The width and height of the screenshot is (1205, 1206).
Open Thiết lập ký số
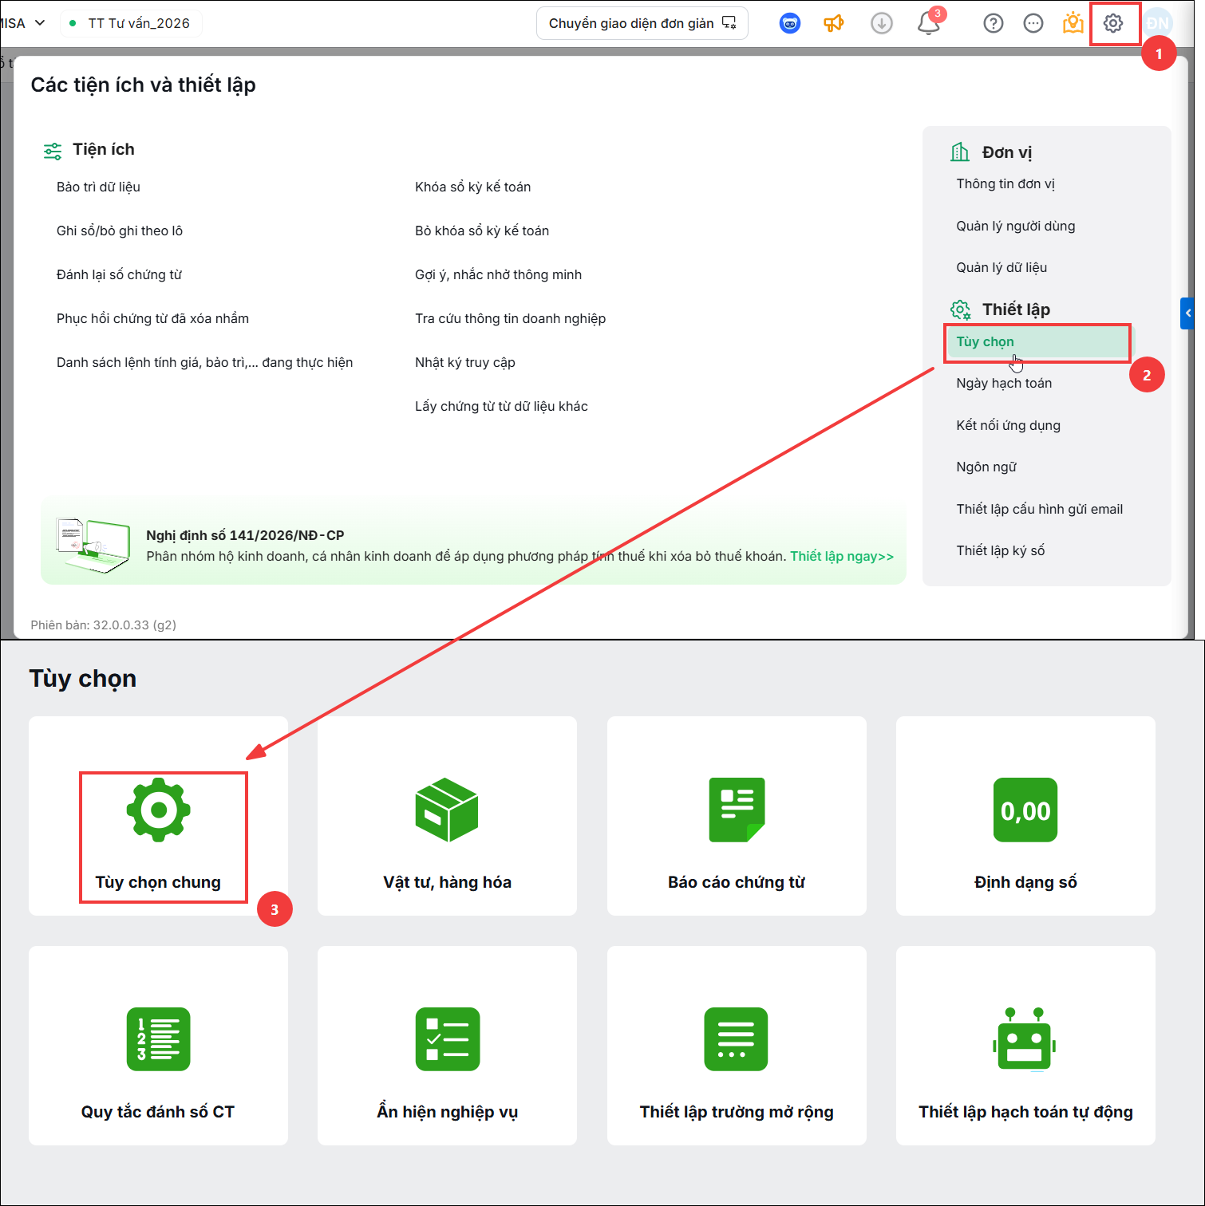point(1000,550)
